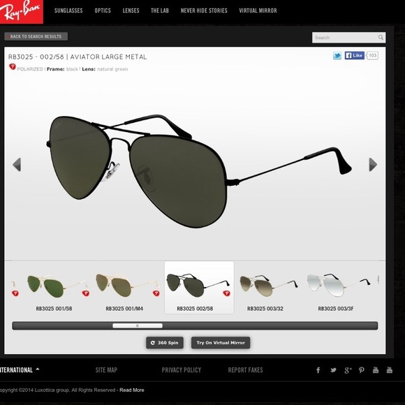Click the carousel scrollbar handle
The width and height of the screenshot is (405, 405).
pos(138,325)
